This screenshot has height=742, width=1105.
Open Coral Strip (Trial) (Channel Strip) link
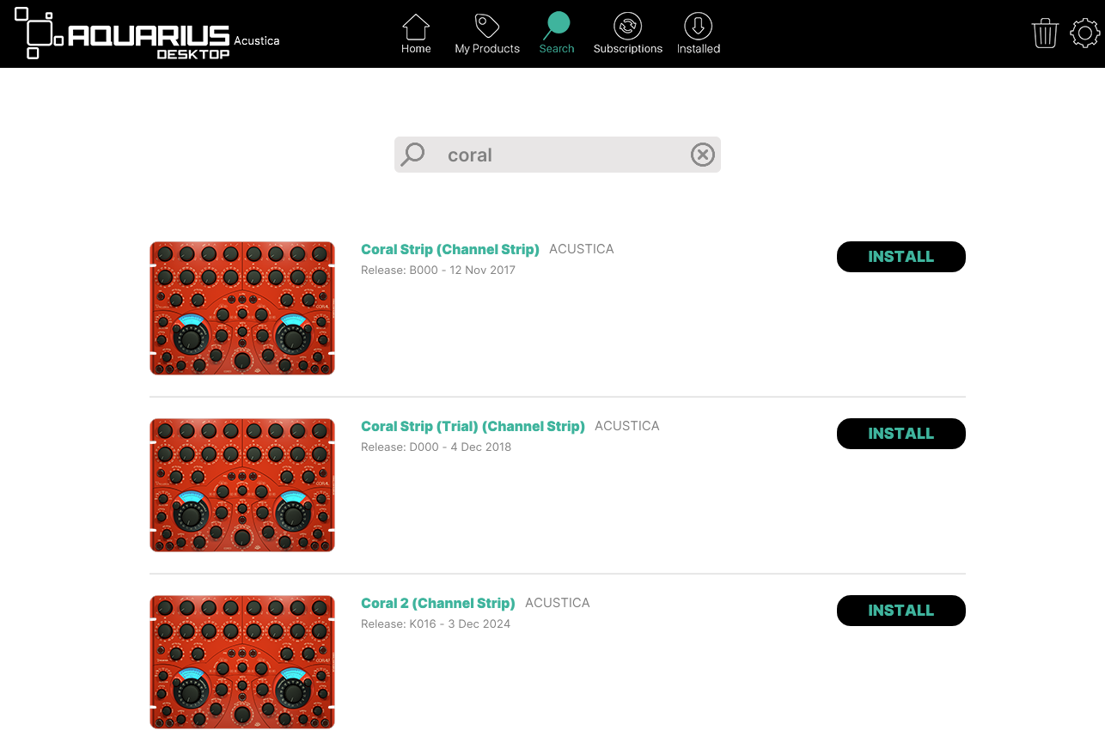tap(473, 426)
